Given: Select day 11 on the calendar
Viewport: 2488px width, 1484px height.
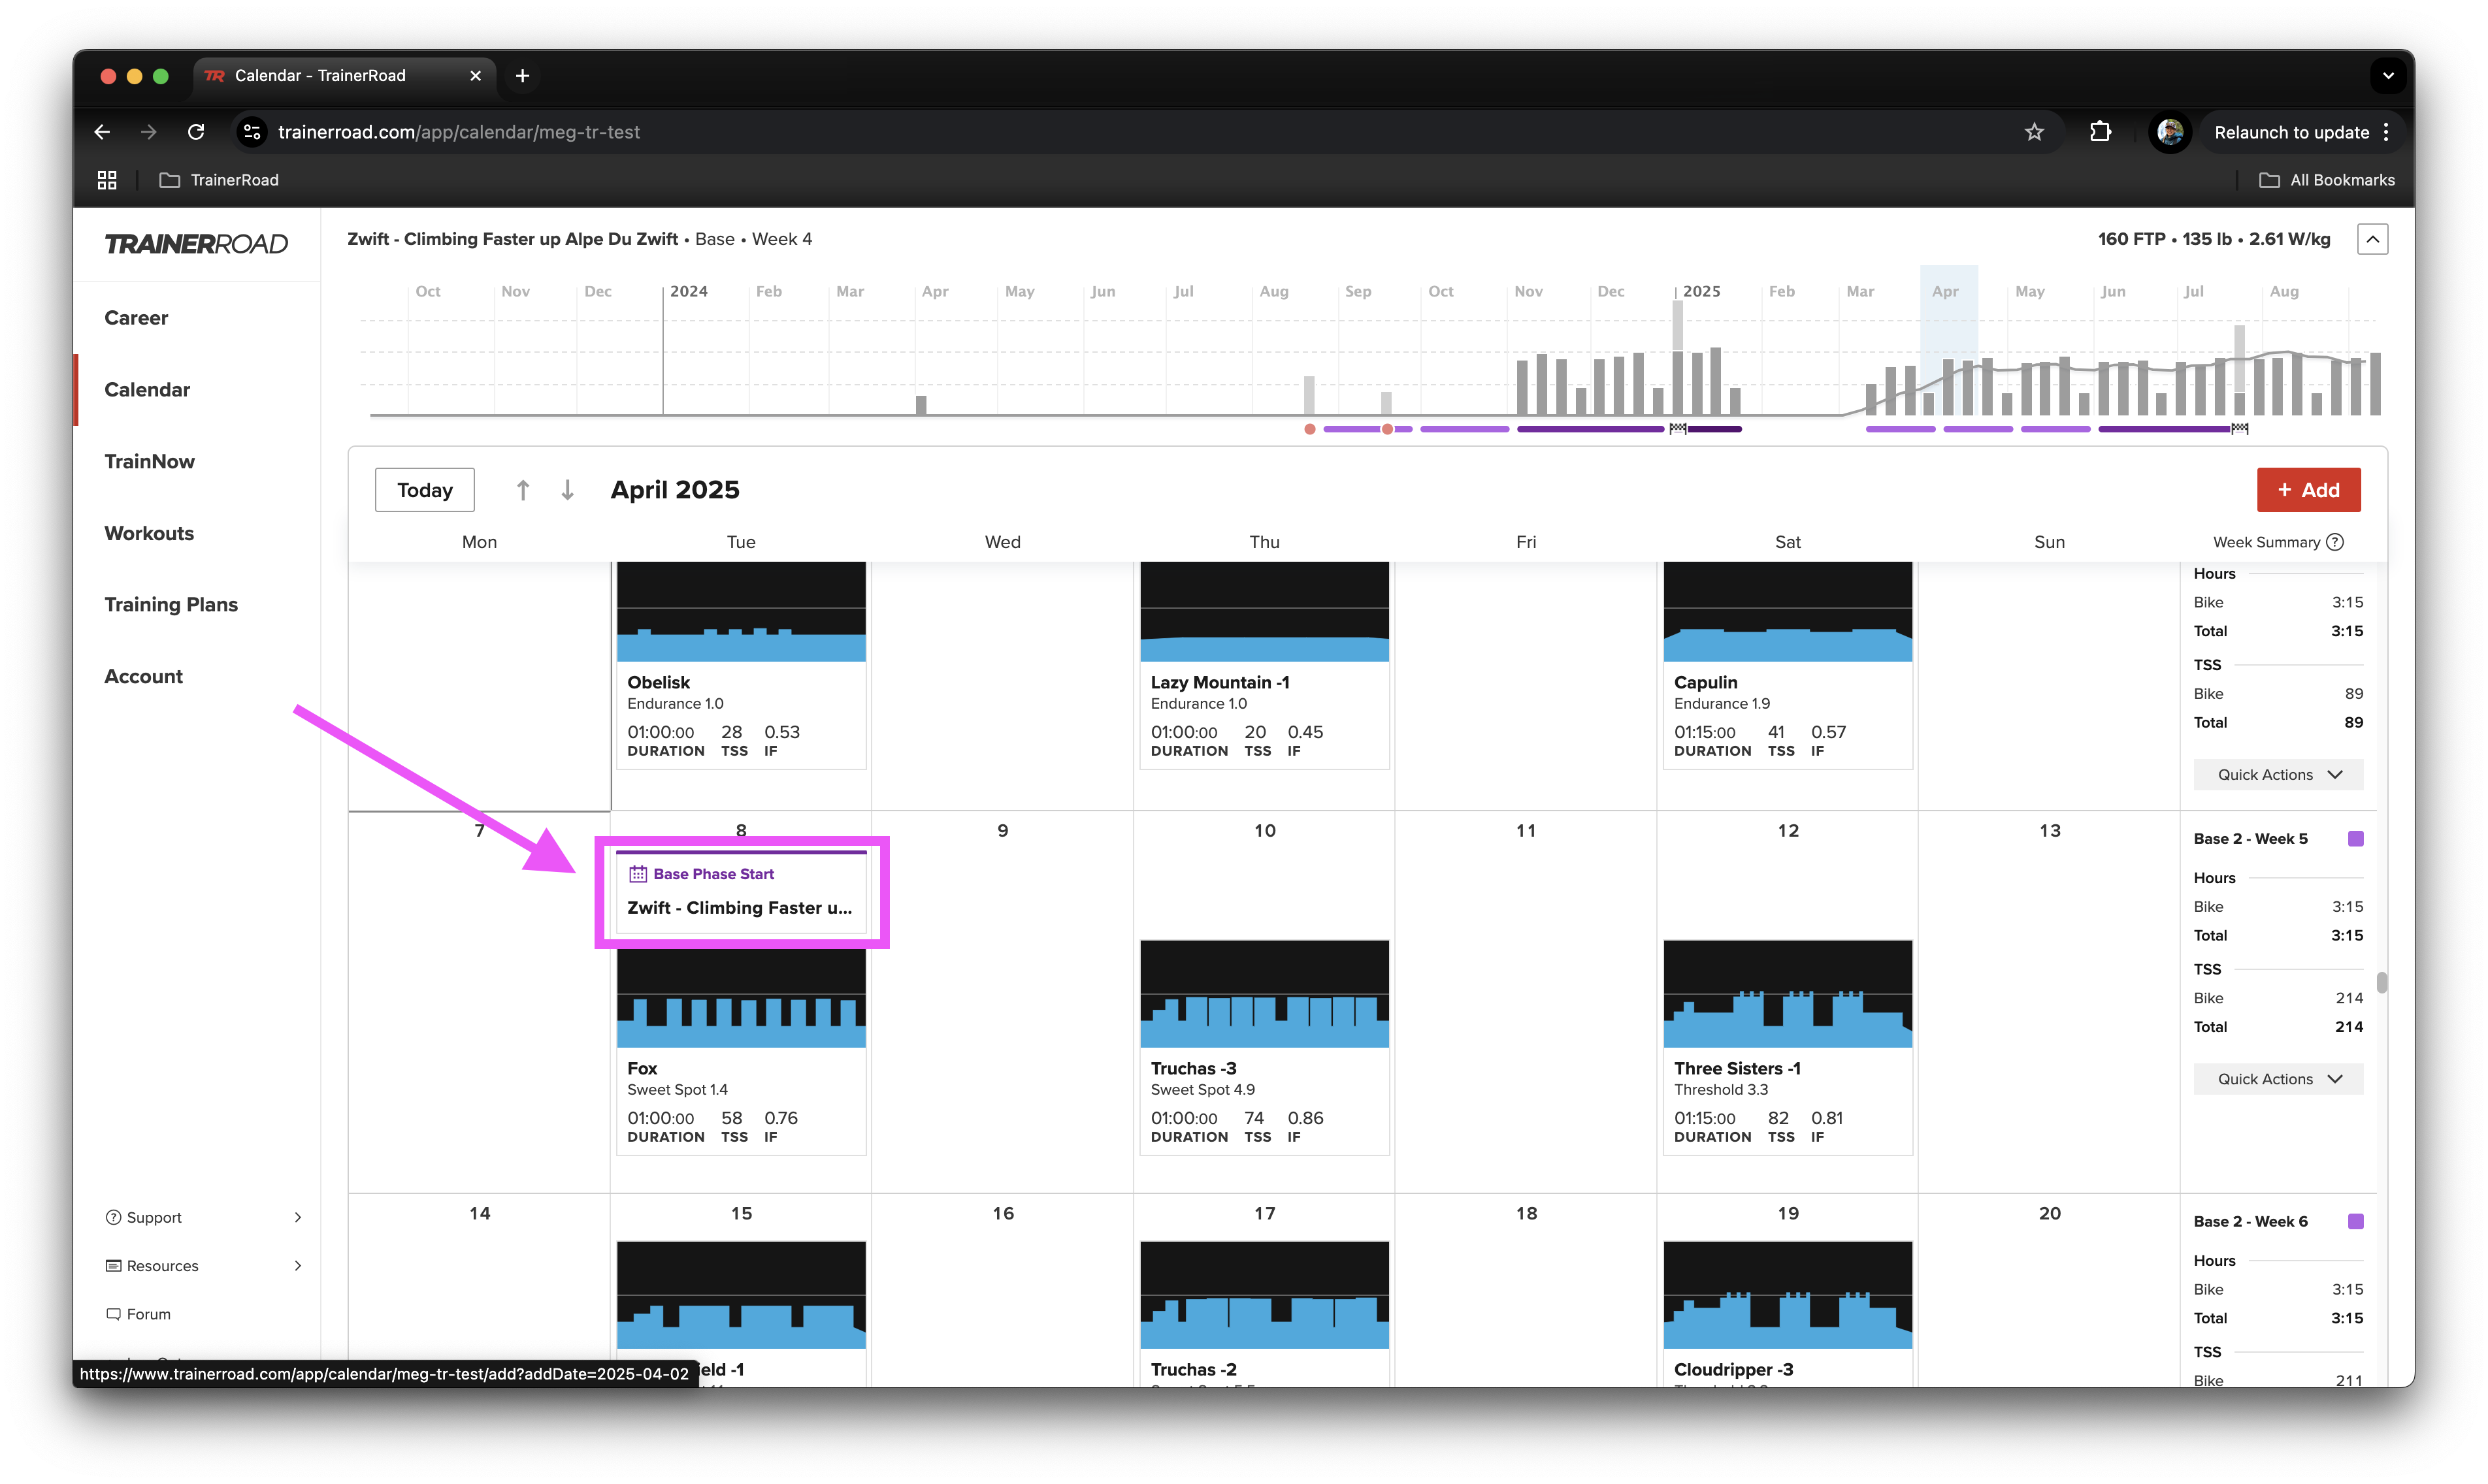Looking at the screenshot, I should pos(1525,831).
